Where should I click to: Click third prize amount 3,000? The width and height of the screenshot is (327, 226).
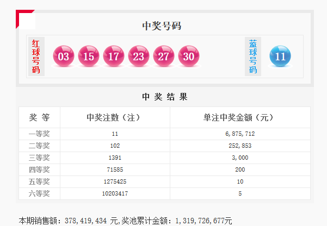240,158
